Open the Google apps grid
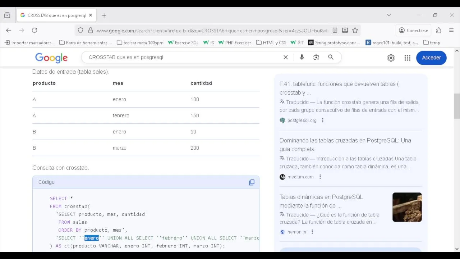The width and height of the screenshot is (460, 259). point(407,58)
